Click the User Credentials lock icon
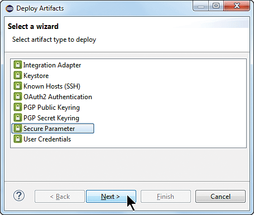The height and width of the screenshot is (215, 254). 18,139
